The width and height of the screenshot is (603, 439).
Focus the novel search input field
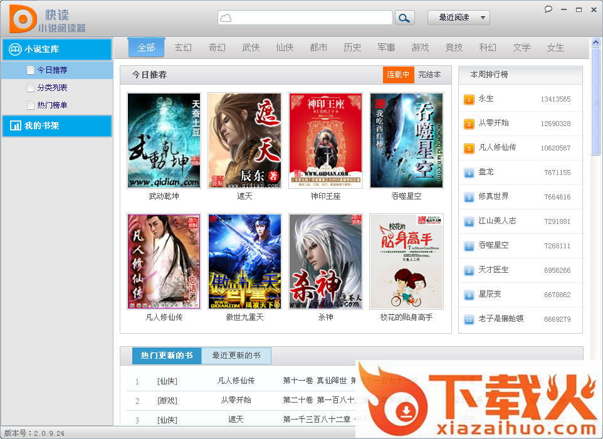point(305,18)
